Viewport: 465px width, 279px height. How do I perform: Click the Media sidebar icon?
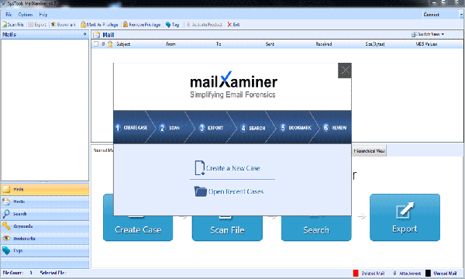pyautogui.click(x=6, y=201)
